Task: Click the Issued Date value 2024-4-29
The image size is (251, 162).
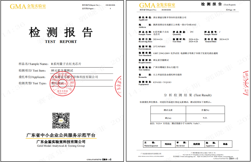Action: [224, 39]
